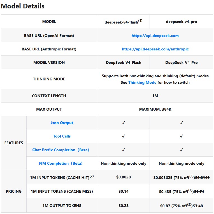214x214 pixels.
Task: Click the MAXIMUM: 384K cell
Action: (x=155, y=109)
